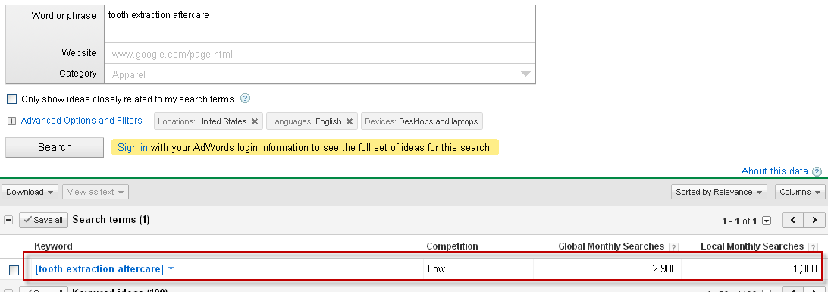
Task: Click the Competition column header
Action: pyautogui.click(x=452, y=246)
